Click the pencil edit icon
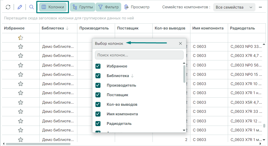The height and width of the screenshot is (146, 268). coord(20,7)
